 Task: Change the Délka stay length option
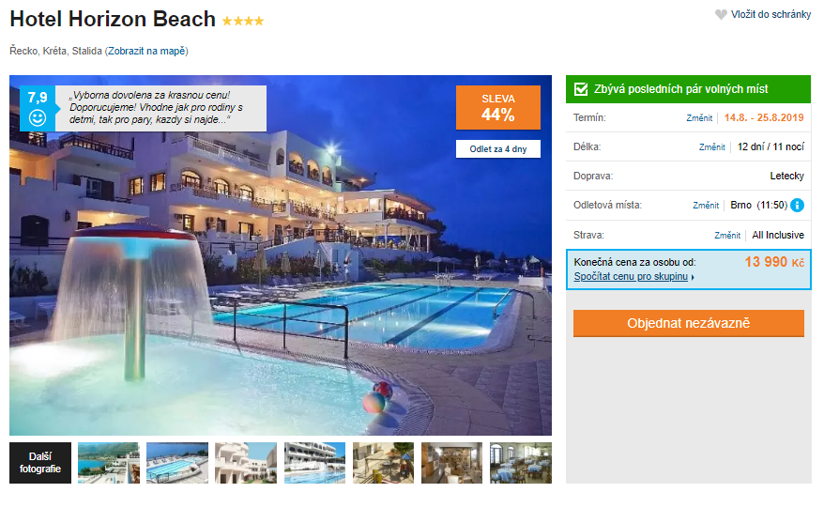(711, 147)
